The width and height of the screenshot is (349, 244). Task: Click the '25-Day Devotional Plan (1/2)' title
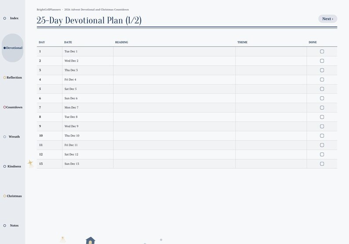tap(89, 21)
